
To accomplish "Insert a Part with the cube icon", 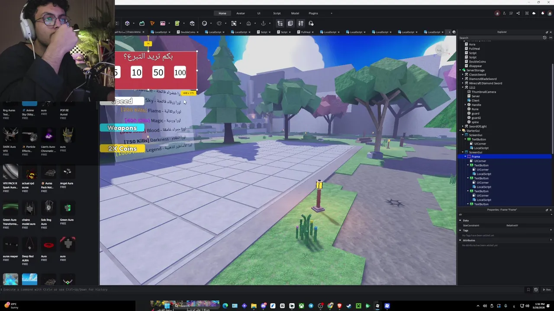I will tap(127, 23).
